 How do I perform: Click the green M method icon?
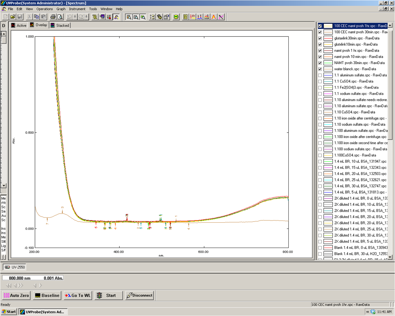click(176, 17)
